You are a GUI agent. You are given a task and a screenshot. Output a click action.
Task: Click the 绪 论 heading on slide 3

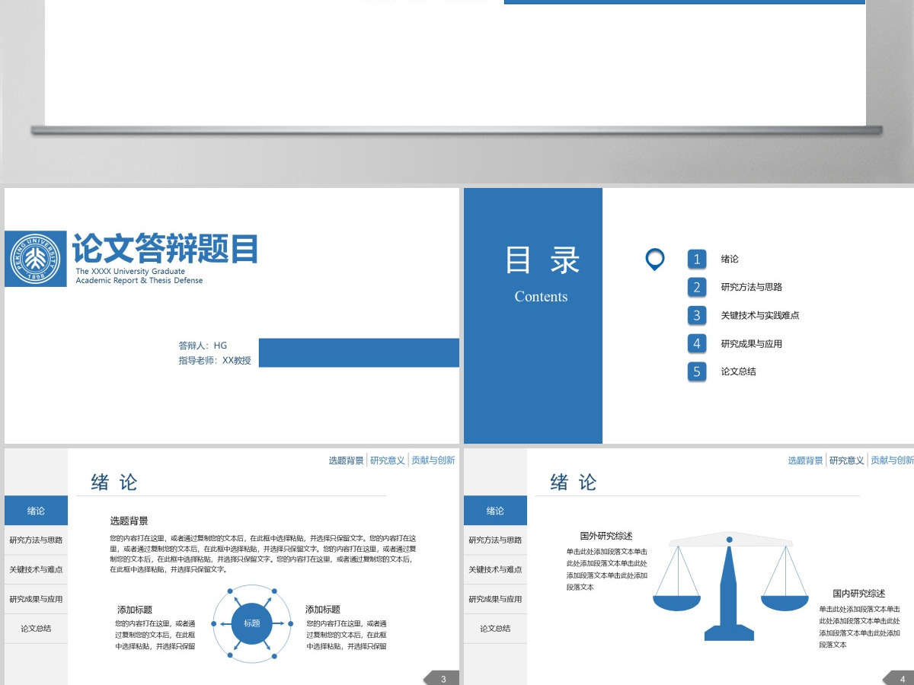click(x=114, y=483)
